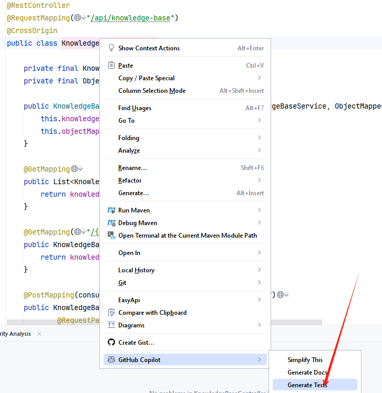
Task: Click the GitHub Copilot icon
Action: tap(111, 359)
